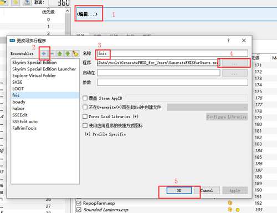
Task: Browse for program with the ... button
Action: click(x=235, y=63)
